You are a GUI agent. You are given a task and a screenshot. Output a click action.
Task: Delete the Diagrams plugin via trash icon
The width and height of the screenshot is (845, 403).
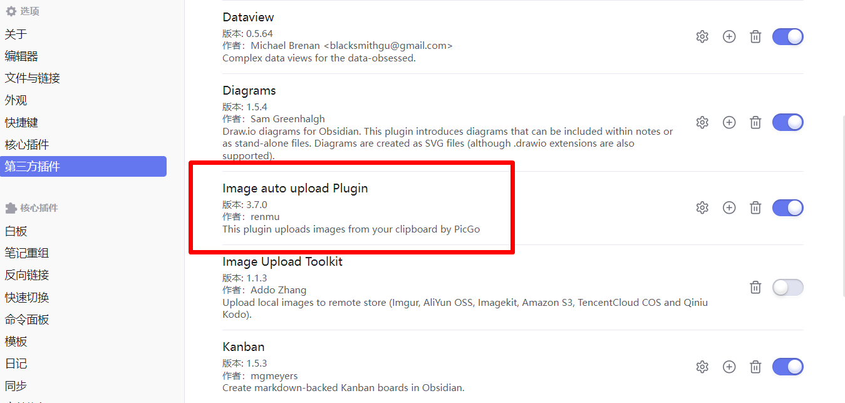[755, 123]
